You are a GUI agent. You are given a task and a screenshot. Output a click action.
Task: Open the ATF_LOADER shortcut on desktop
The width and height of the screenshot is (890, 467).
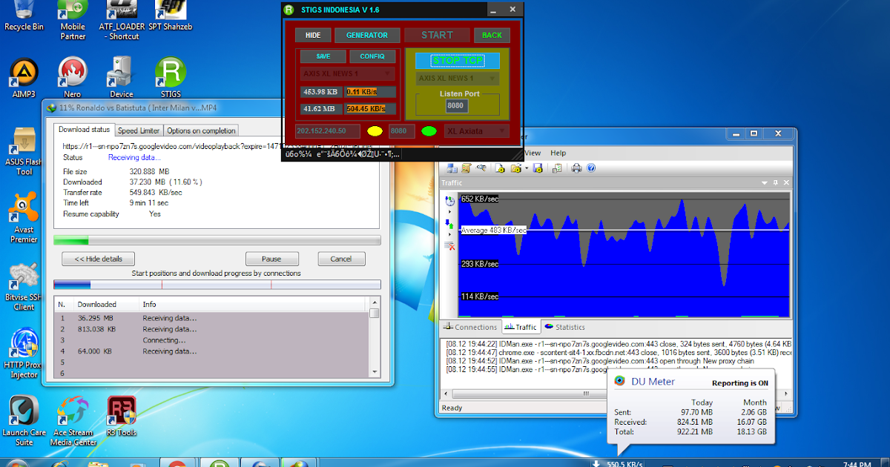(122, 20)
